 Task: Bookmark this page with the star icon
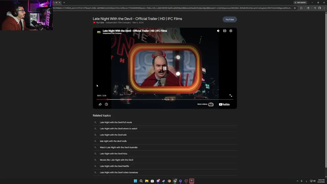(x=295, y=8)
